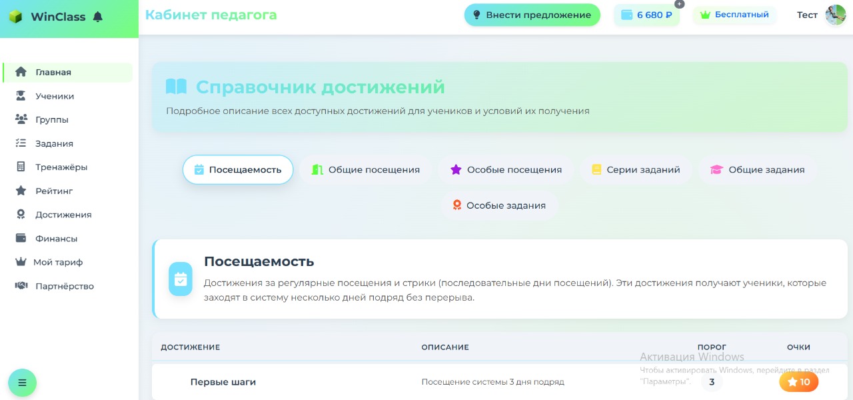Click the Мой тариф crown icon

click(x=21, y=262)
